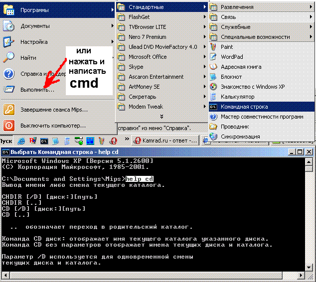316x282 pixels.
Task: Expand Специальные возможности submenu
Action: click(x=255, y=37)
